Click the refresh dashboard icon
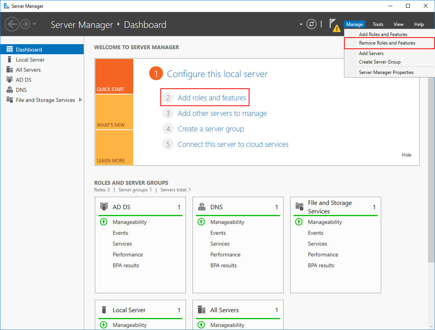Image resolution: width=435 pixels, height=330 pixels. 311,24
